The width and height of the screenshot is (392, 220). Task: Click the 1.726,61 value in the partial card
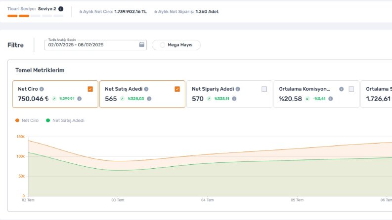point(378,99)
